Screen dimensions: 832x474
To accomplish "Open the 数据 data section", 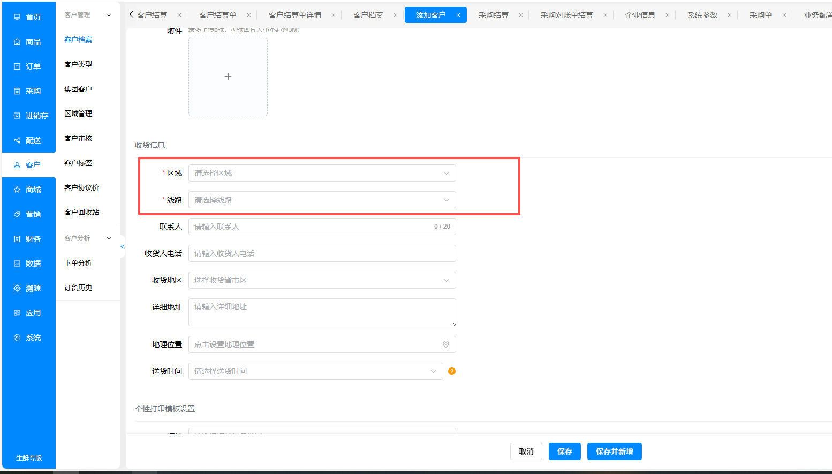I will [28, 264].
